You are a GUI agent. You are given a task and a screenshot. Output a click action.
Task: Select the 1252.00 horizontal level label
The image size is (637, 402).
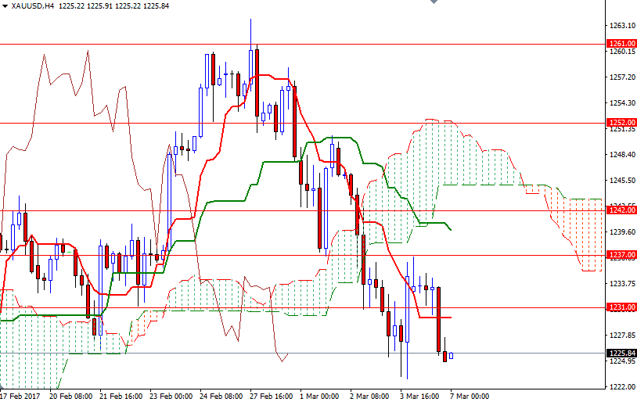pyautogui.click(x=621, y=122)
